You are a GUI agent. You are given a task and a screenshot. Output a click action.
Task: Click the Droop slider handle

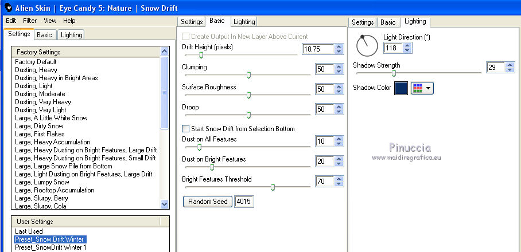pyautogui.click(x=248, y=115)
